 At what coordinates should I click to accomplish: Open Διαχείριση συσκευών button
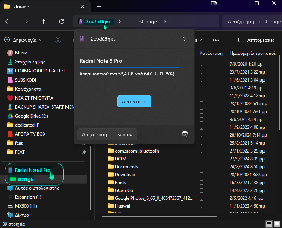click(107, 134)
